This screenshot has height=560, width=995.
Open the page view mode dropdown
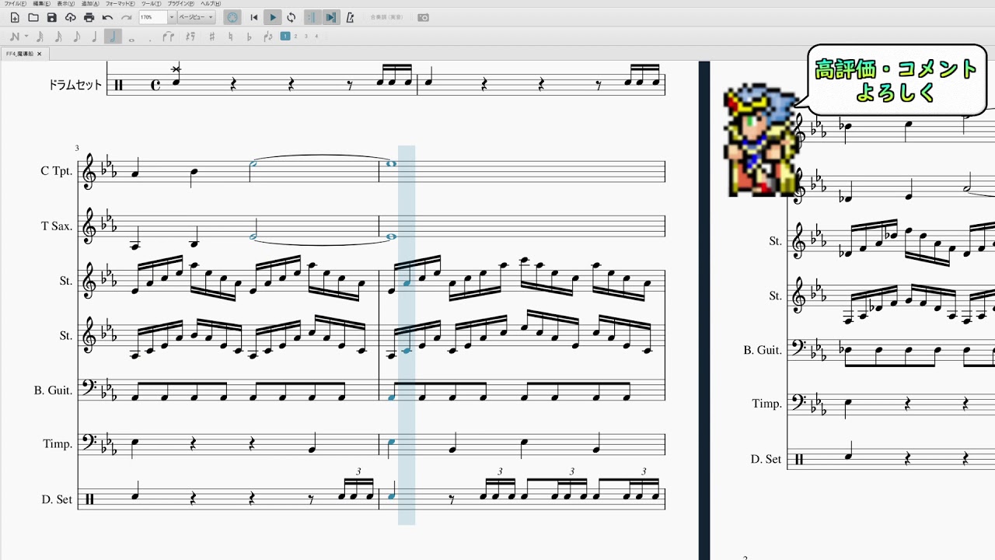tap(196, 17)
